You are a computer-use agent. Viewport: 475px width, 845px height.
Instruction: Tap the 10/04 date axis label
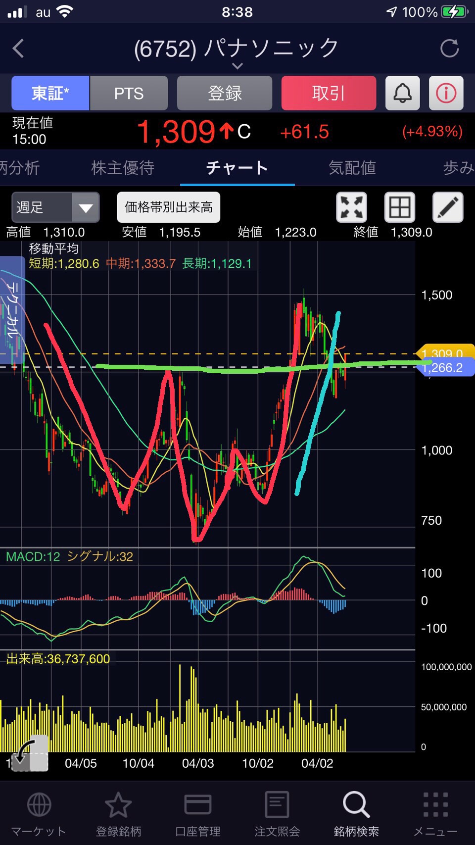(139, 763)
